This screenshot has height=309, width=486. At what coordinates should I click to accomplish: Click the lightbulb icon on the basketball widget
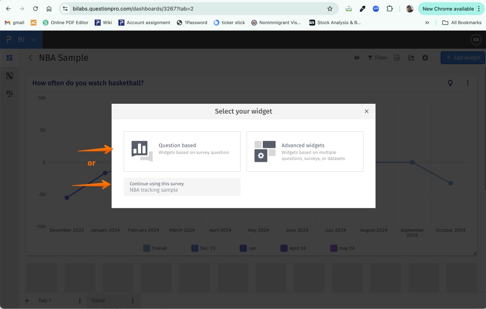point(450,83)
